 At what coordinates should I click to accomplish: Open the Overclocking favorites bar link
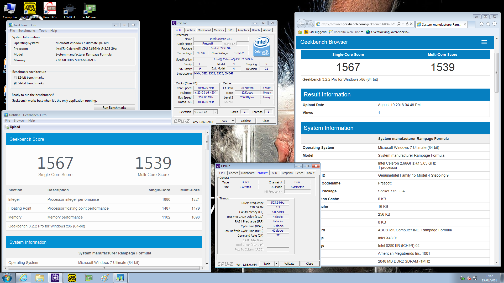388,32
